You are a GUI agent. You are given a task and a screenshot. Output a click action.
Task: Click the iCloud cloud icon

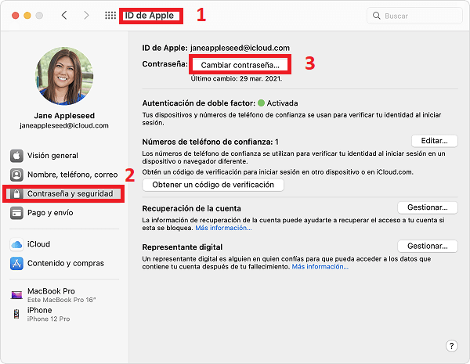(16, 244)
